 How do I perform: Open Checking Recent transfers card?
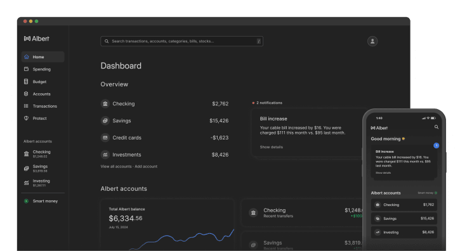[x=301, y=213]
